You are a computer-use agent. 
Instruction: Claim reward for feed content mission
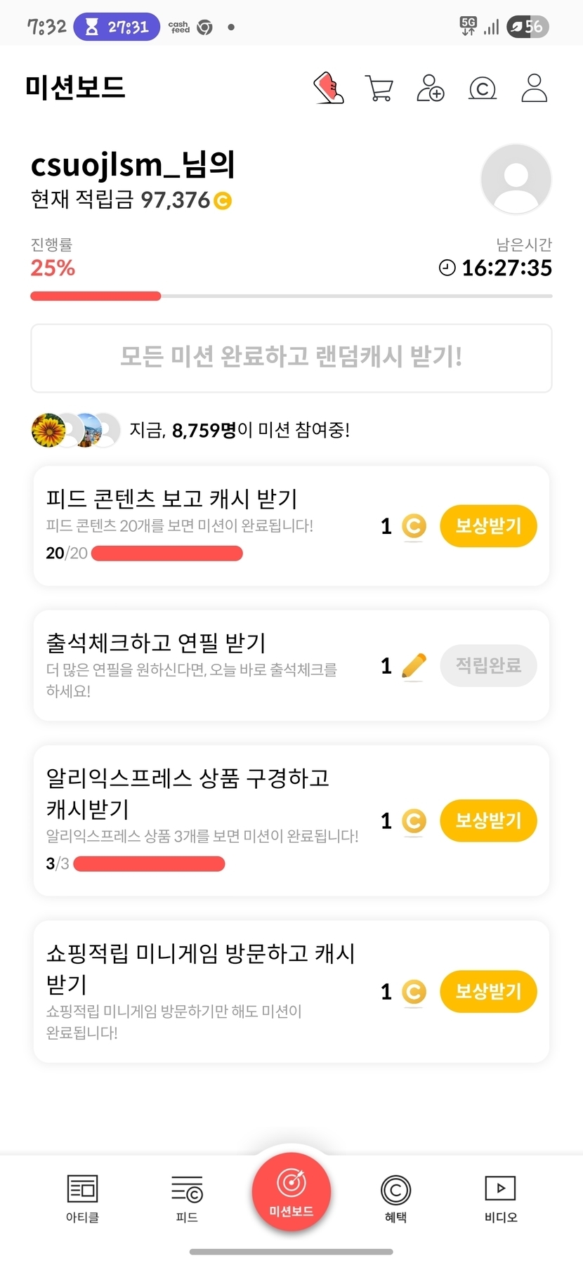pyautogui.click(x=488, y=526)
